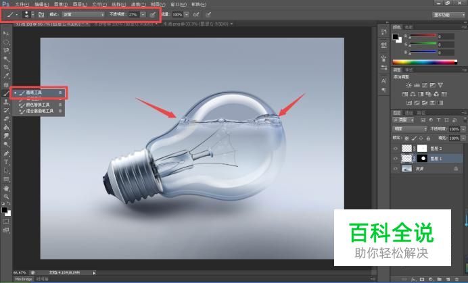The image size is (468, 283).
Task: Select the Crop tool
Action: point(6,68)
